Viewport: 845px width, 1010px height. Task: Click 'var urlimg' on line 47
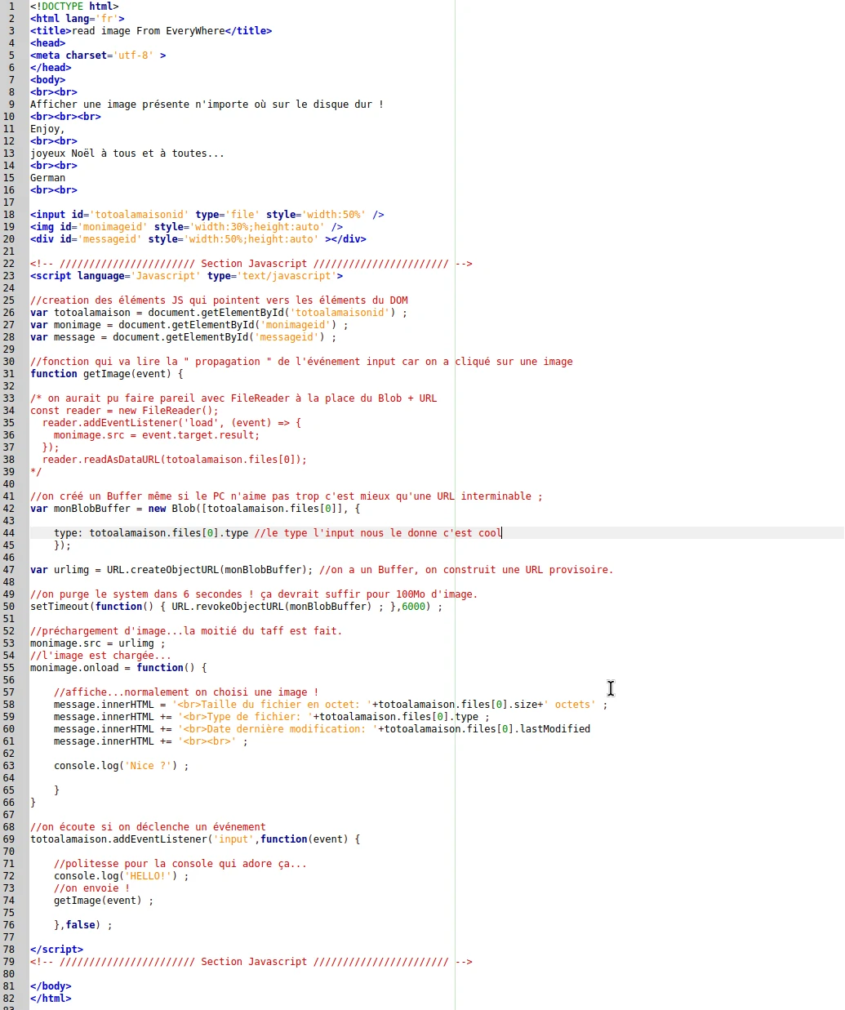[x=60, y=570]
